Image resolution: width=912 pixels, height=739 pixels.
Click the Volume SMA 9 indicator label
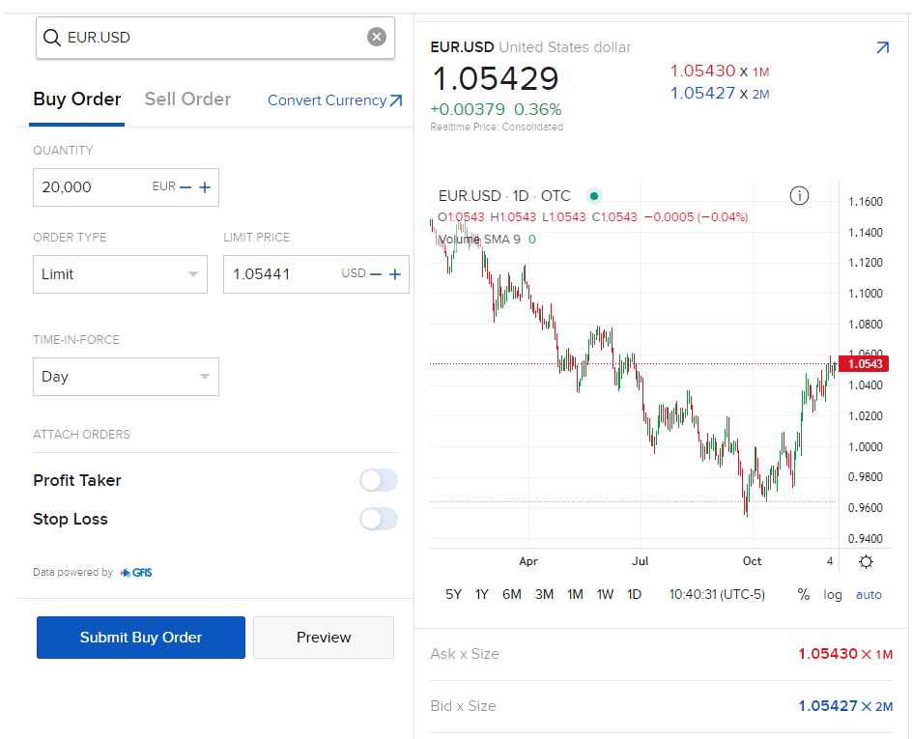pyautogui.click(x=478, y=240)
